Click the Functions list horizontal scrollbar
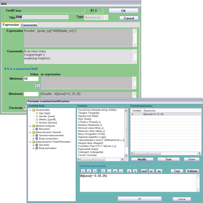This screenshot has height=203, width=203. pyautogui.click(x=101, y=159)
